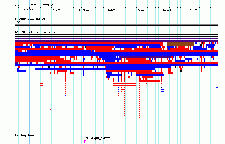Click the 116600k scale label
The image size is (225, 144).
166,10
